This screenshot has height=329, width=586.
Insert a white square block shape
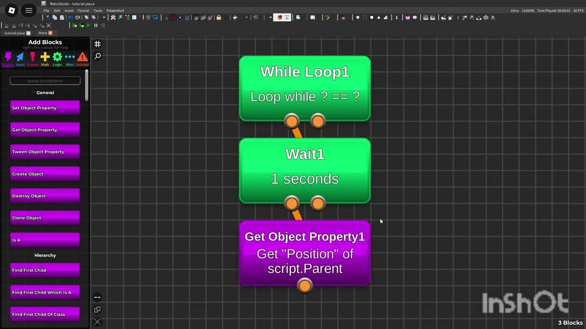(x=358, y=17)
